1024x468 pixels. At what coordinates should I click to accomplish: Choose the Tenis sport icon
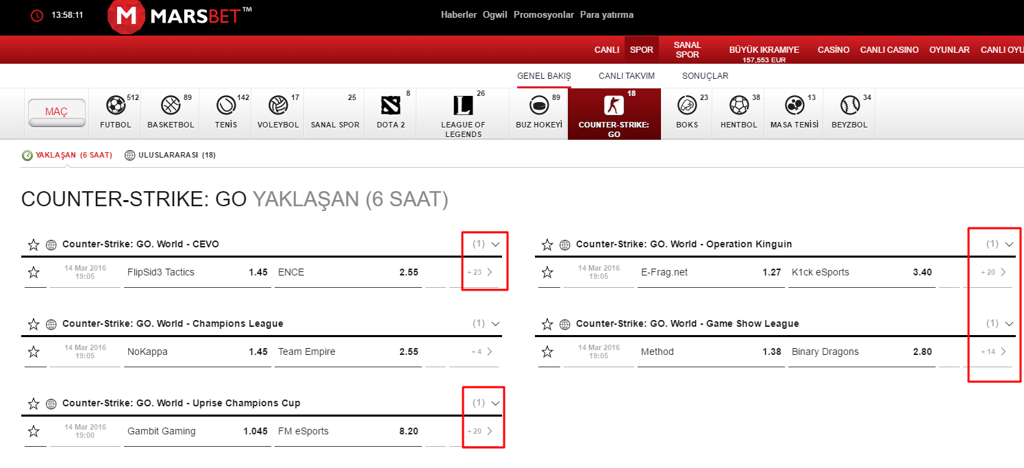point(225,106)
